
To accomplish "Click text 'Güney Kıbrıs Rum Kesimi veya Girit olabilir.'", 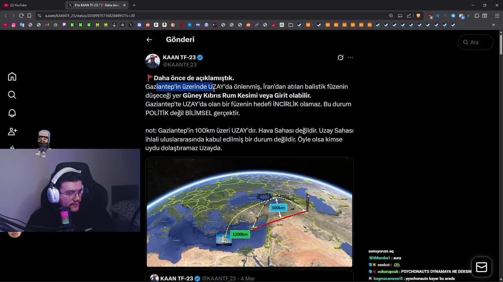I will [x=247, y=96].
